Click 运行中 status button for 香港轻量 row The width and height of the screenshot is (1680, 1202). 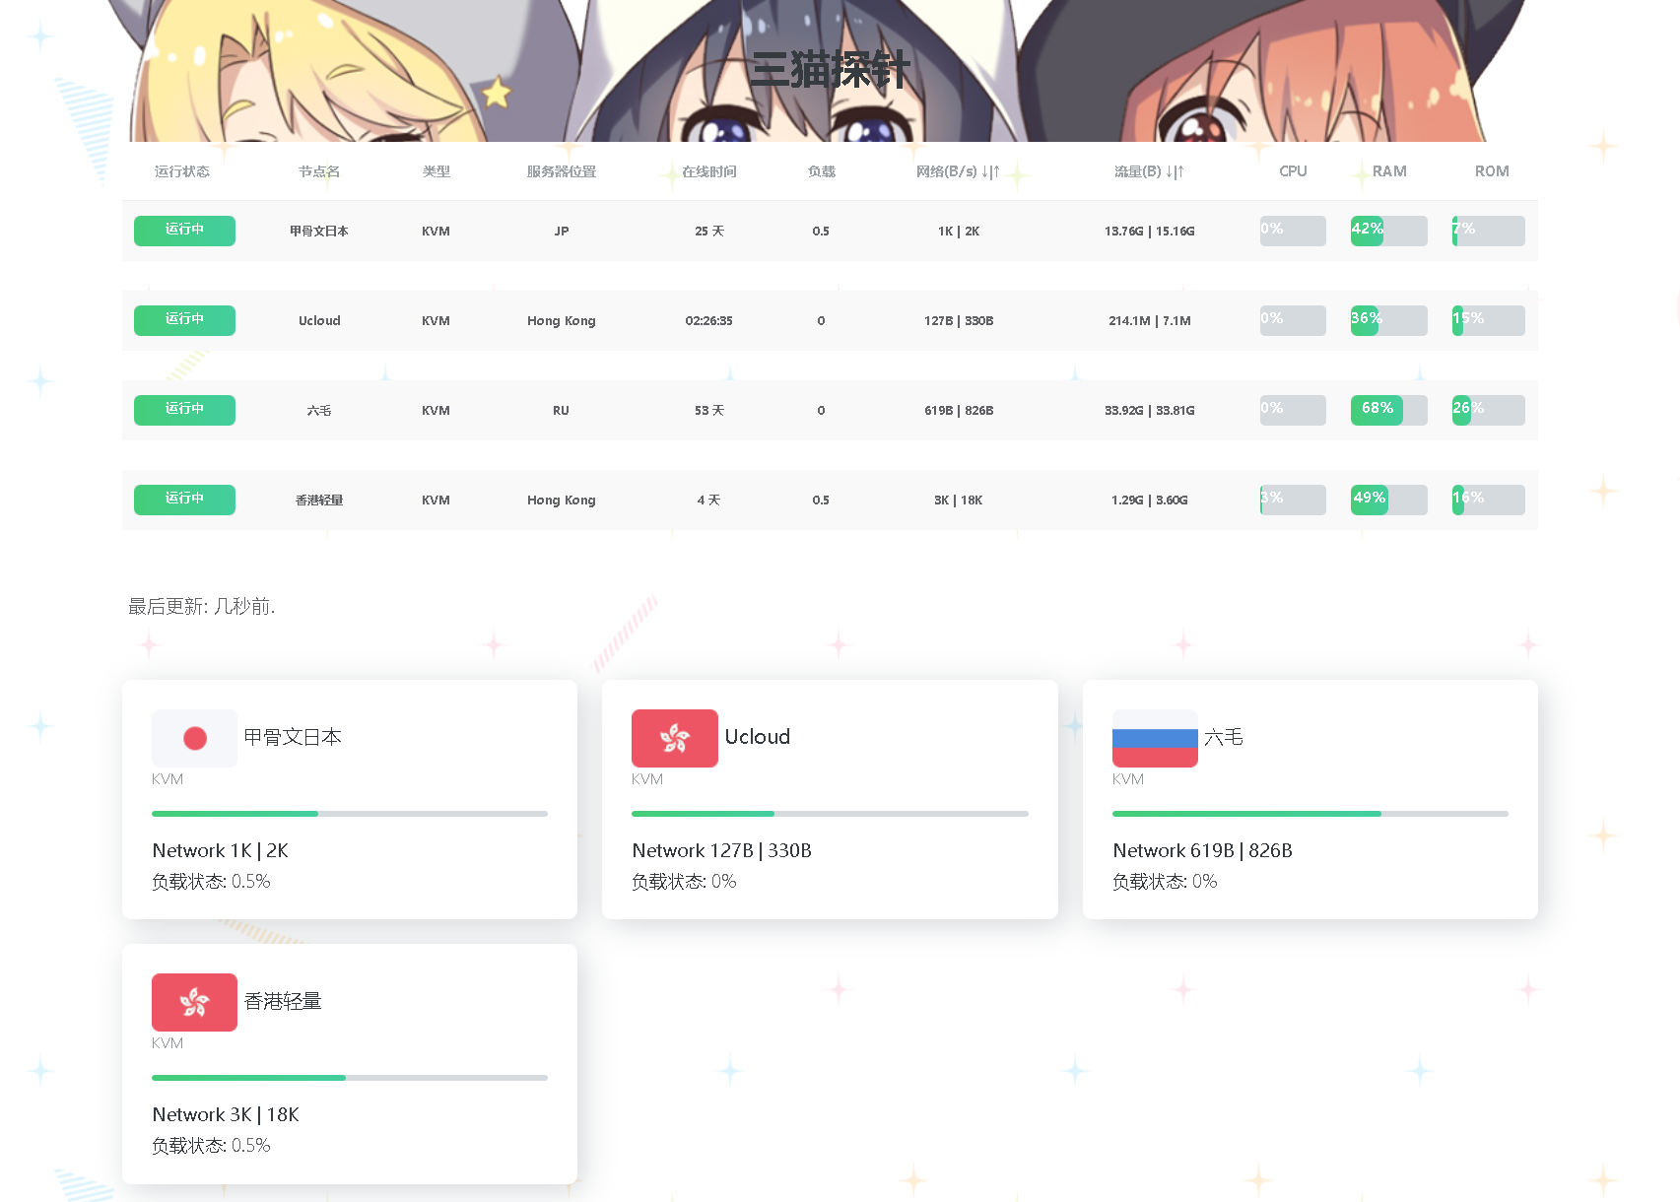pos(184,500)
